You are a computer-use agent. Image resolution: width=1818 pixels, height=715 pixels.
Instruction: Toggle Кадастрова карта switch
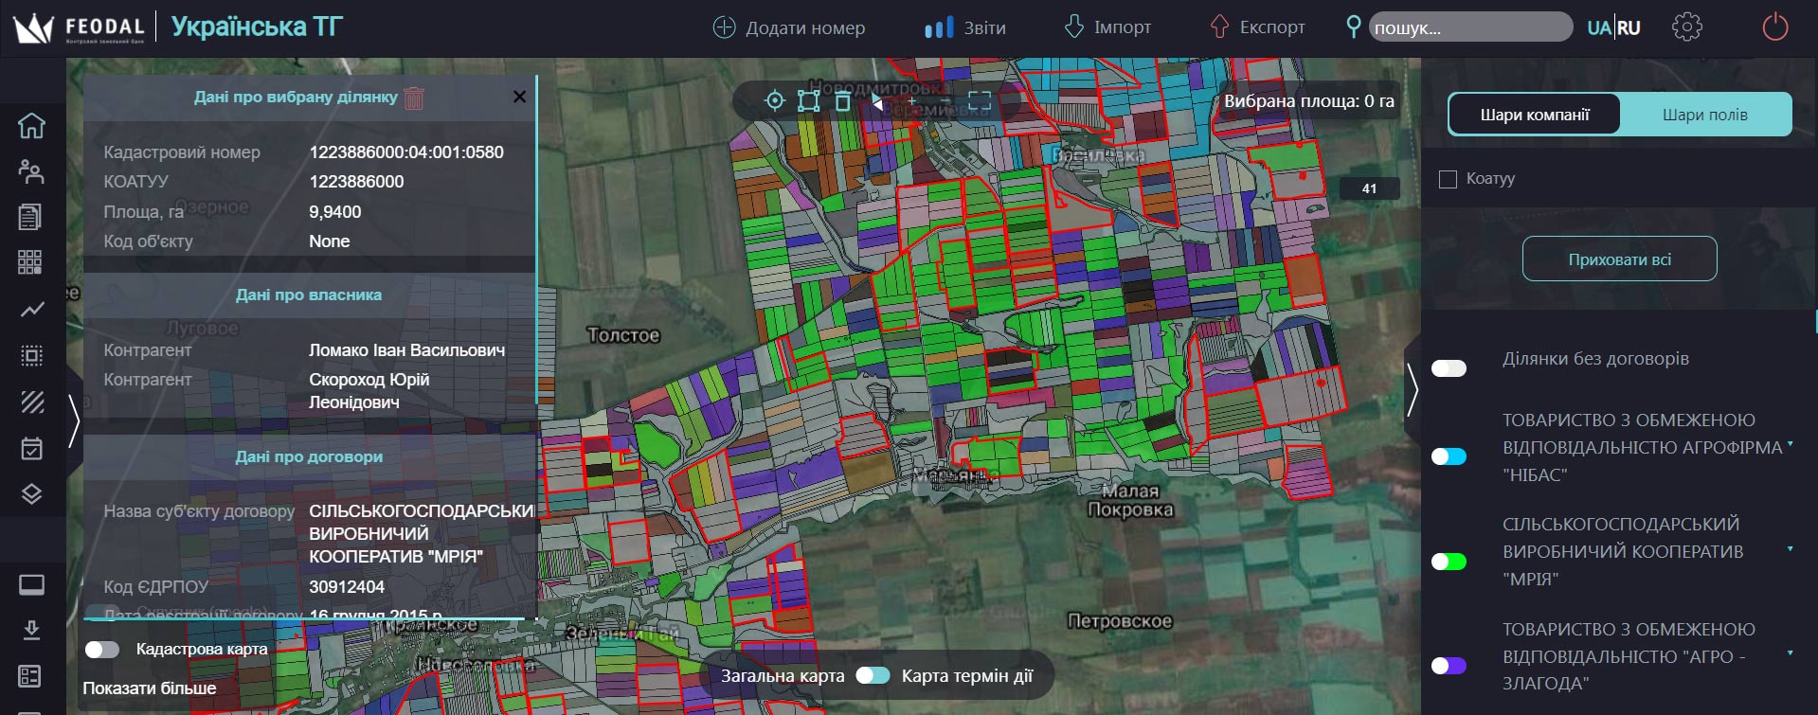pyautogui.click(x=102, y=650)
